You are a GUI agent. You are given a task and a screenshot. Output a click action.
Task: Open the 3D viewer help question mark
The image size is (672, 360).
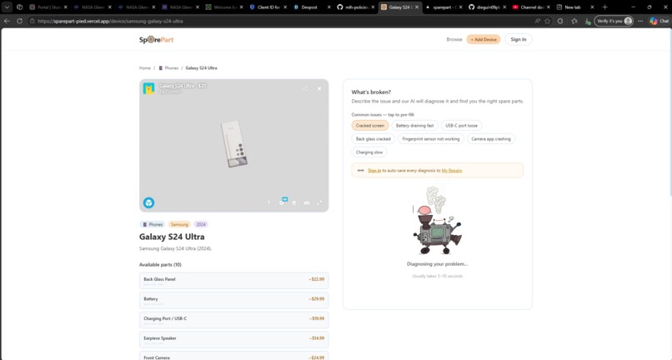point(268,202)
